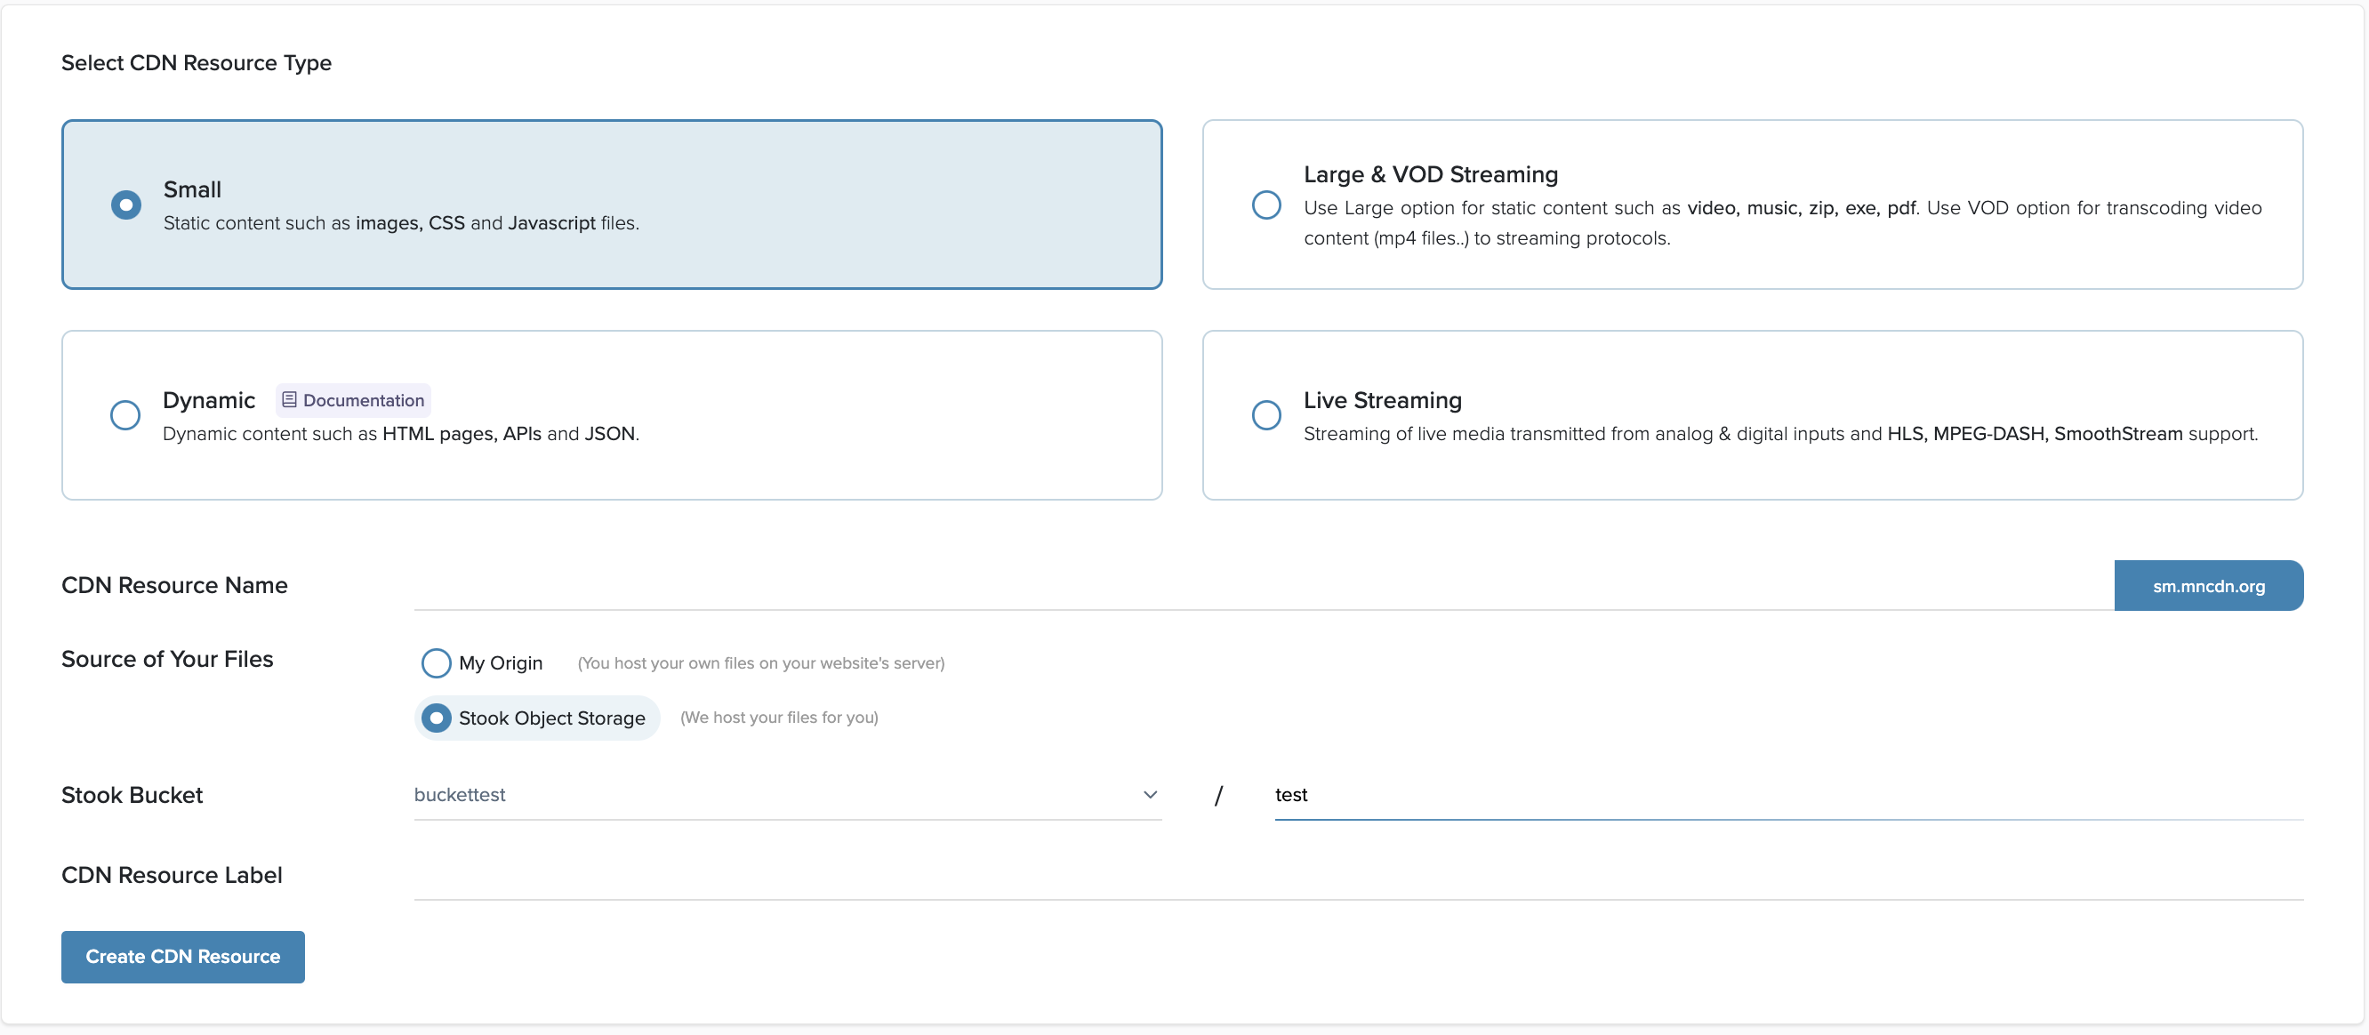Screen dimensions: 2369x1035
Task: Choose My Origin as file source
Action: (x=436, y=662)
